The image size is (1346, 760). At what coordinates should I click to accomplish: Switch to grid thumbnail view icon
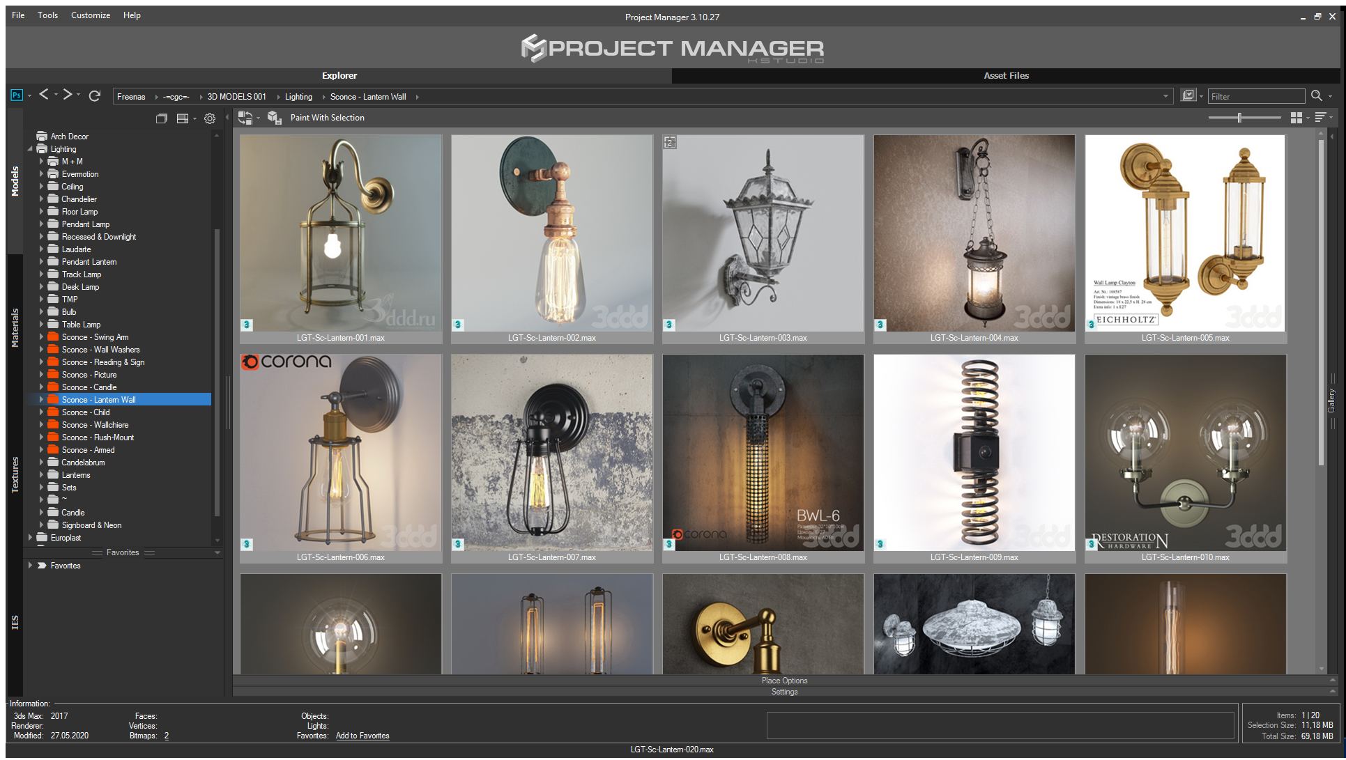1297,118
